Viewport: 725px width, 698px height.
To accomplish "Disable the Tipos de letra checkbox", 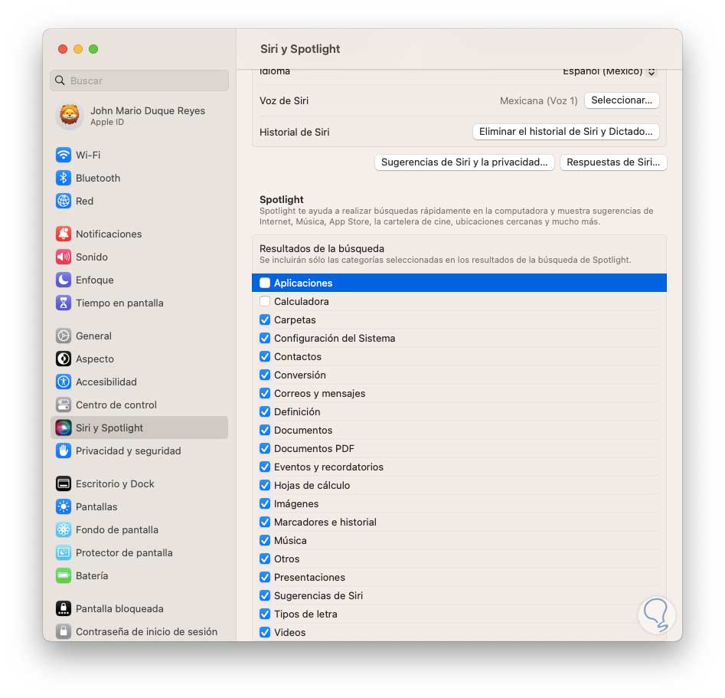I will (x=265, y=614).
